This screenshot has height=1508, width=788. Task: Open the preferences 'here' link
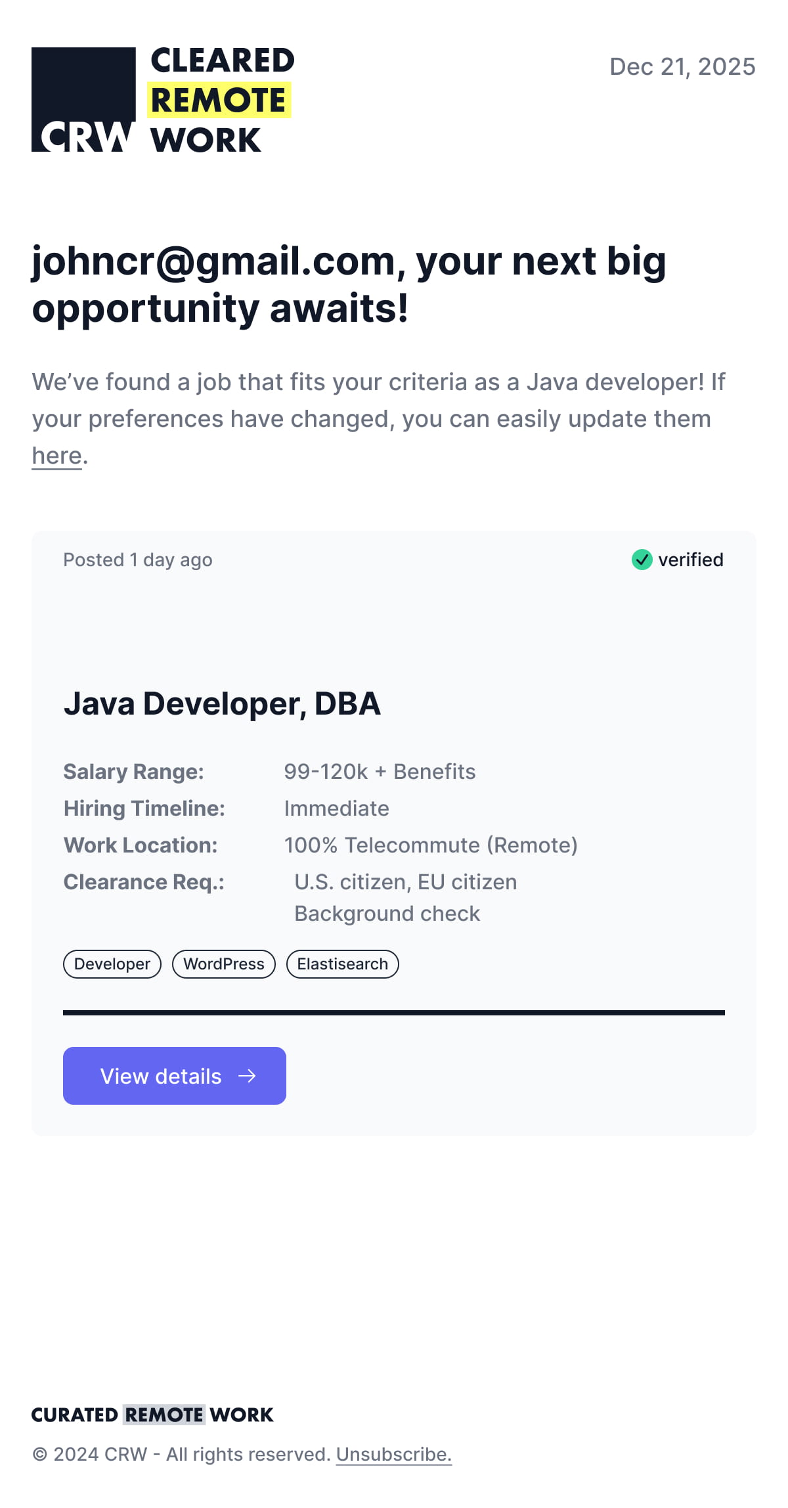tap(56, 455)
